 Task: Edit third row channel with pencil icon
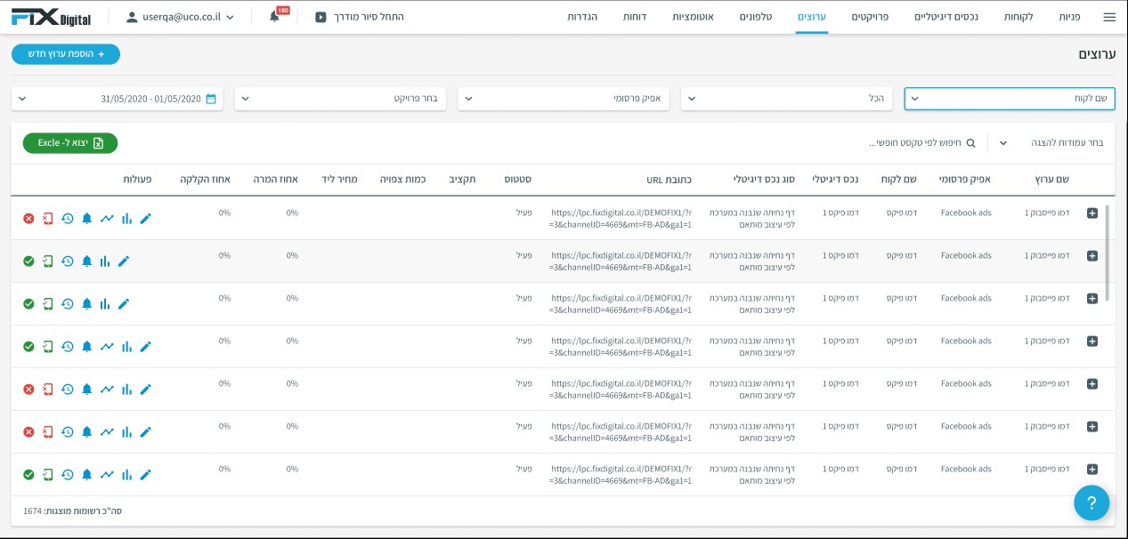coord(124,303)
